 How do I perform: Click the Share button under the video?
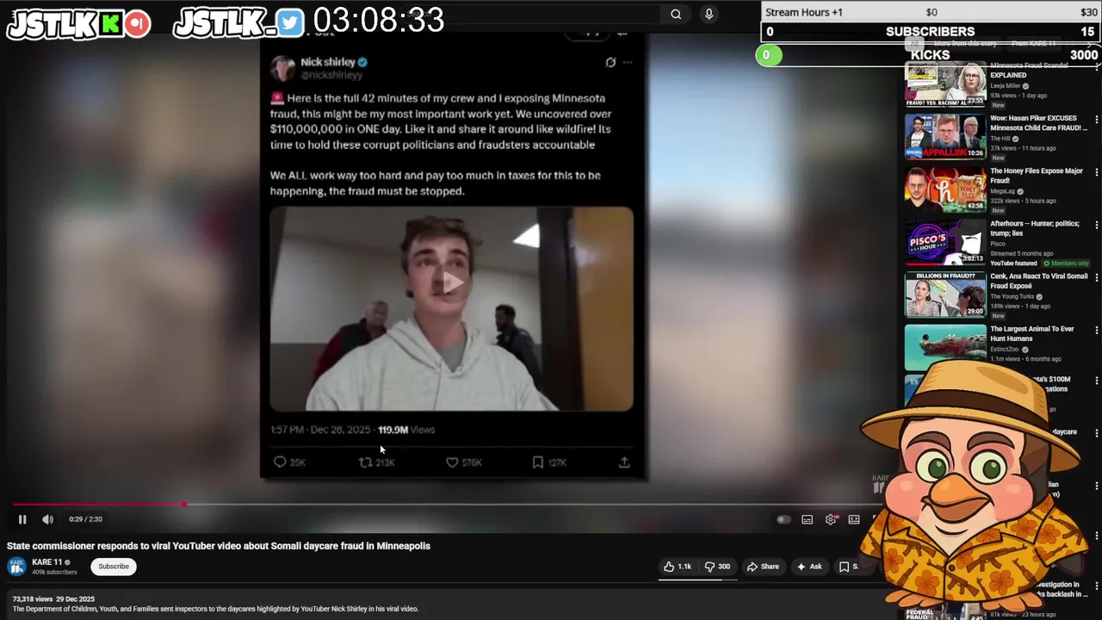click(763, 567)
